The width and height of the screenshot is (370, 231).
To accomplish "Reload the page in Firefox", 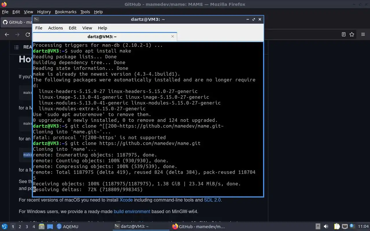I will tap(28, 34).
